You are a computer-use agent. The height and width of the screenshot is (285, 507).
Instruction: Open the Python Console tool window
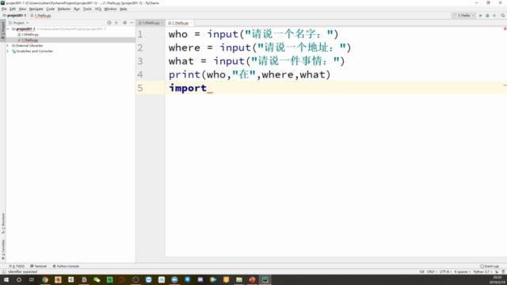66,266
